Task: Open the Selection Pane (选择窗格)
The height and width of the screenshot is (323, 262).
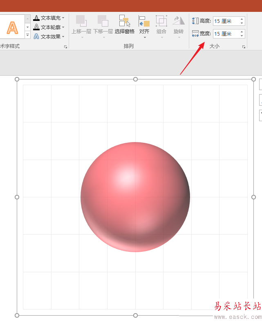Action: (124, 25)
